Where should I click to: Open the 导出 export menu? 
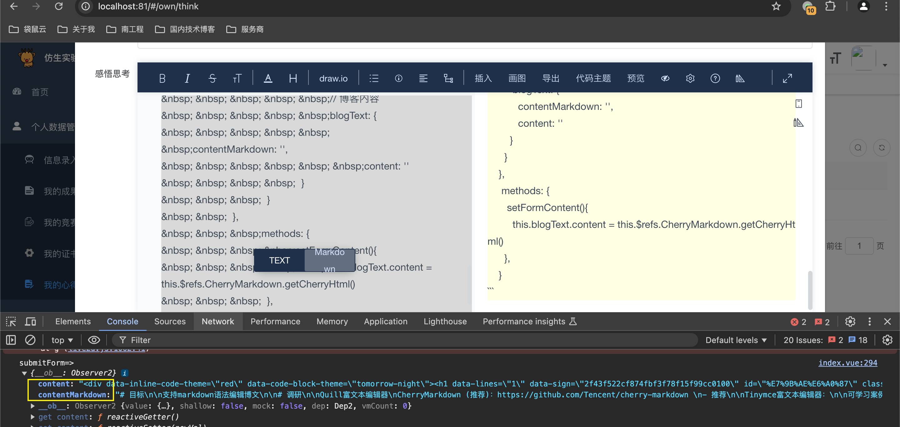tap(551, 78)
